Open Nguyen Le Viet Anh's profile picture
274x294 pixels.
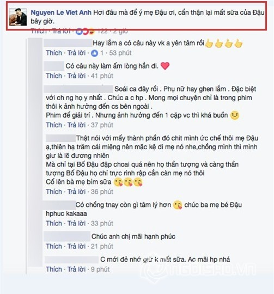[x=18, y=17]
